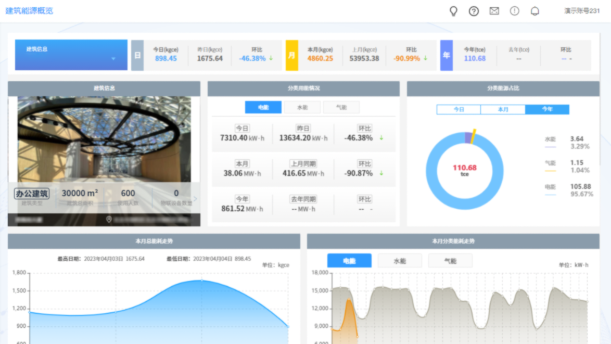
Task: Open messages with the envelope icon
Action: pyautogui.click(x=494, y=11)
